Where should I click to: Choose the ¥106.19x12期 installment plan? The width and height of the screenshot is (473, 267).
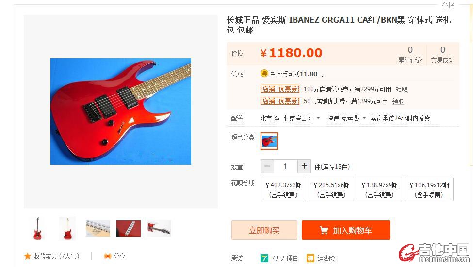(x=429, y=189)
